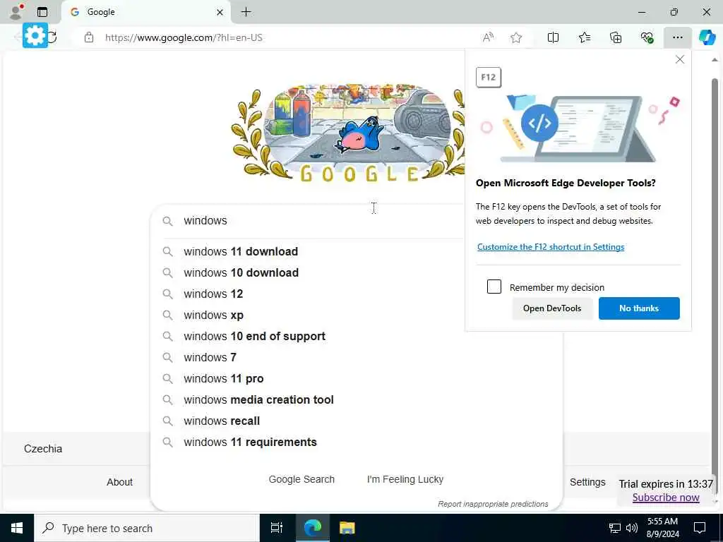Click Google Search button
723x542 pixels.
click(301, 479)
